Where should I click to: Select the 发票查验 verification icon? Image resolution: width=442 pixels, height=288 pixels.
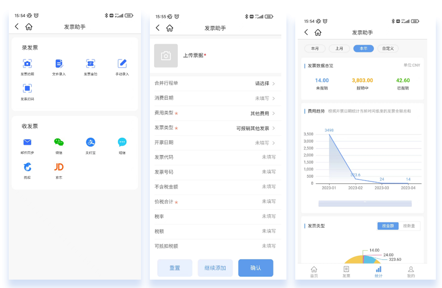click(91, 64)
